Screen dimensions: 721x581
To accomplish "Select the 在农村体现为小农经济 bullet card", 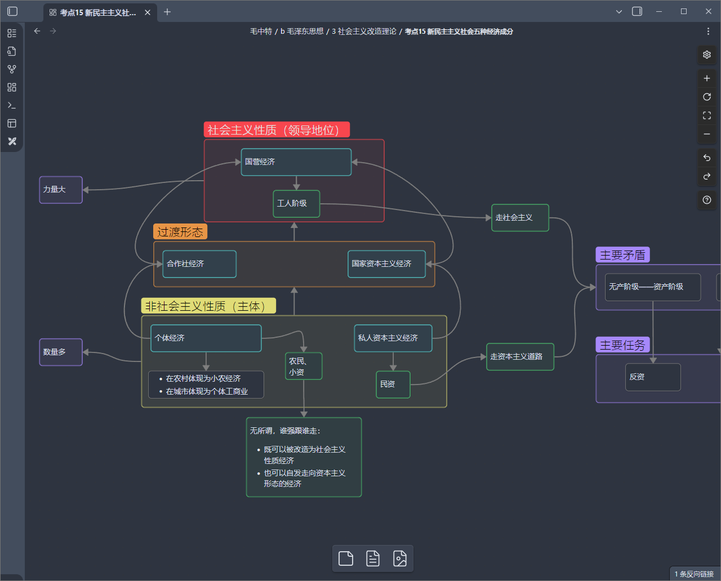I will (x=206, y=385).
